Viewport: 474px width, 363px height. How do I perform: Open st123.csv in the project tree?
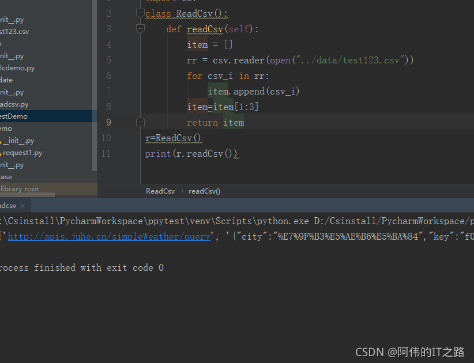coord(14,32)
